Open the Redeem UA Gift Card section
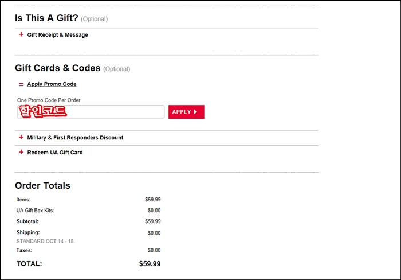401x280 pixels. coord(55,153)
